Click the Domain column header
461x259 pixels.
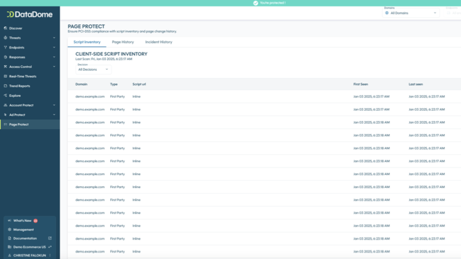point(82,84)
